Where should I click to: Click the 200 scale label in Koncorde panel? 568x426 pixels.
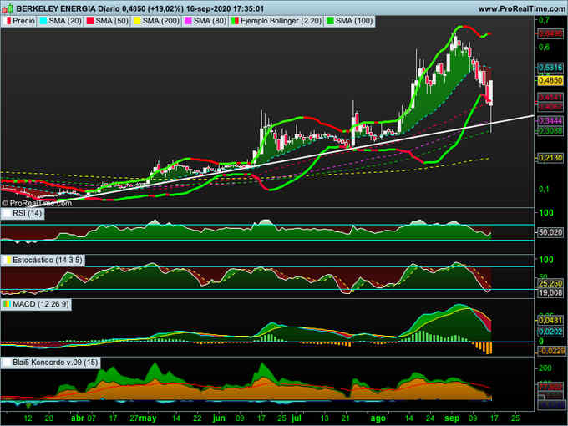(545, 368)
